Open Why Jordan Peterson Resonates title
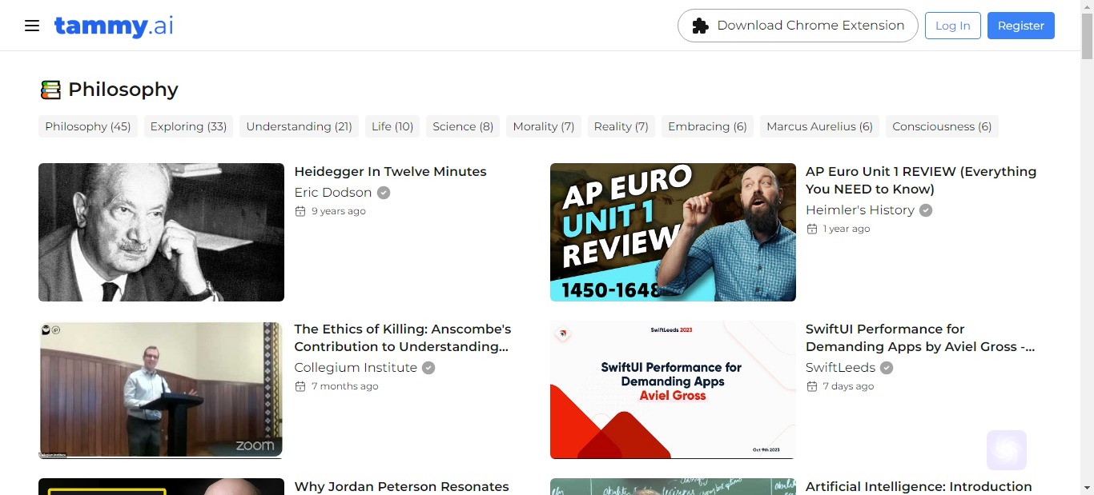1094x495 pixels. point(401,486)
